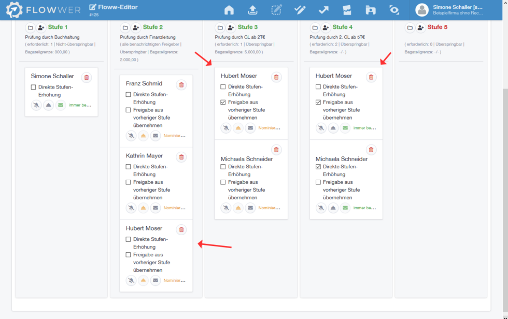508x319 pixels.
Task: Add user to Stufe 2
Action: coord(136,27)
